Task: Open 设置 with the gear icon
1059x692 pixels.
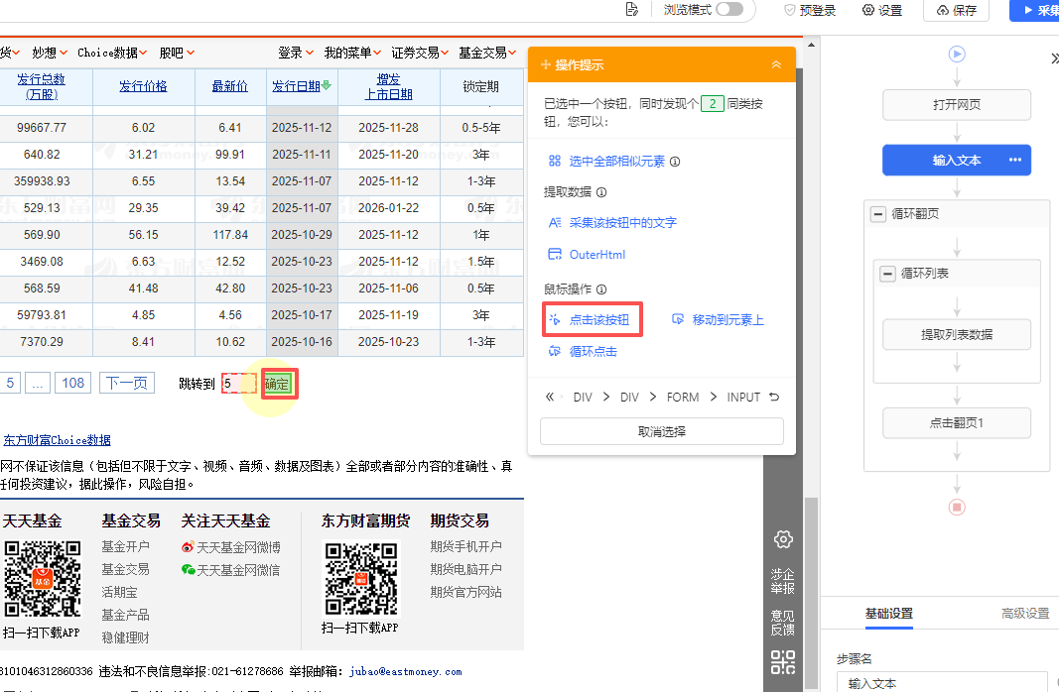Action: point(882,10)
